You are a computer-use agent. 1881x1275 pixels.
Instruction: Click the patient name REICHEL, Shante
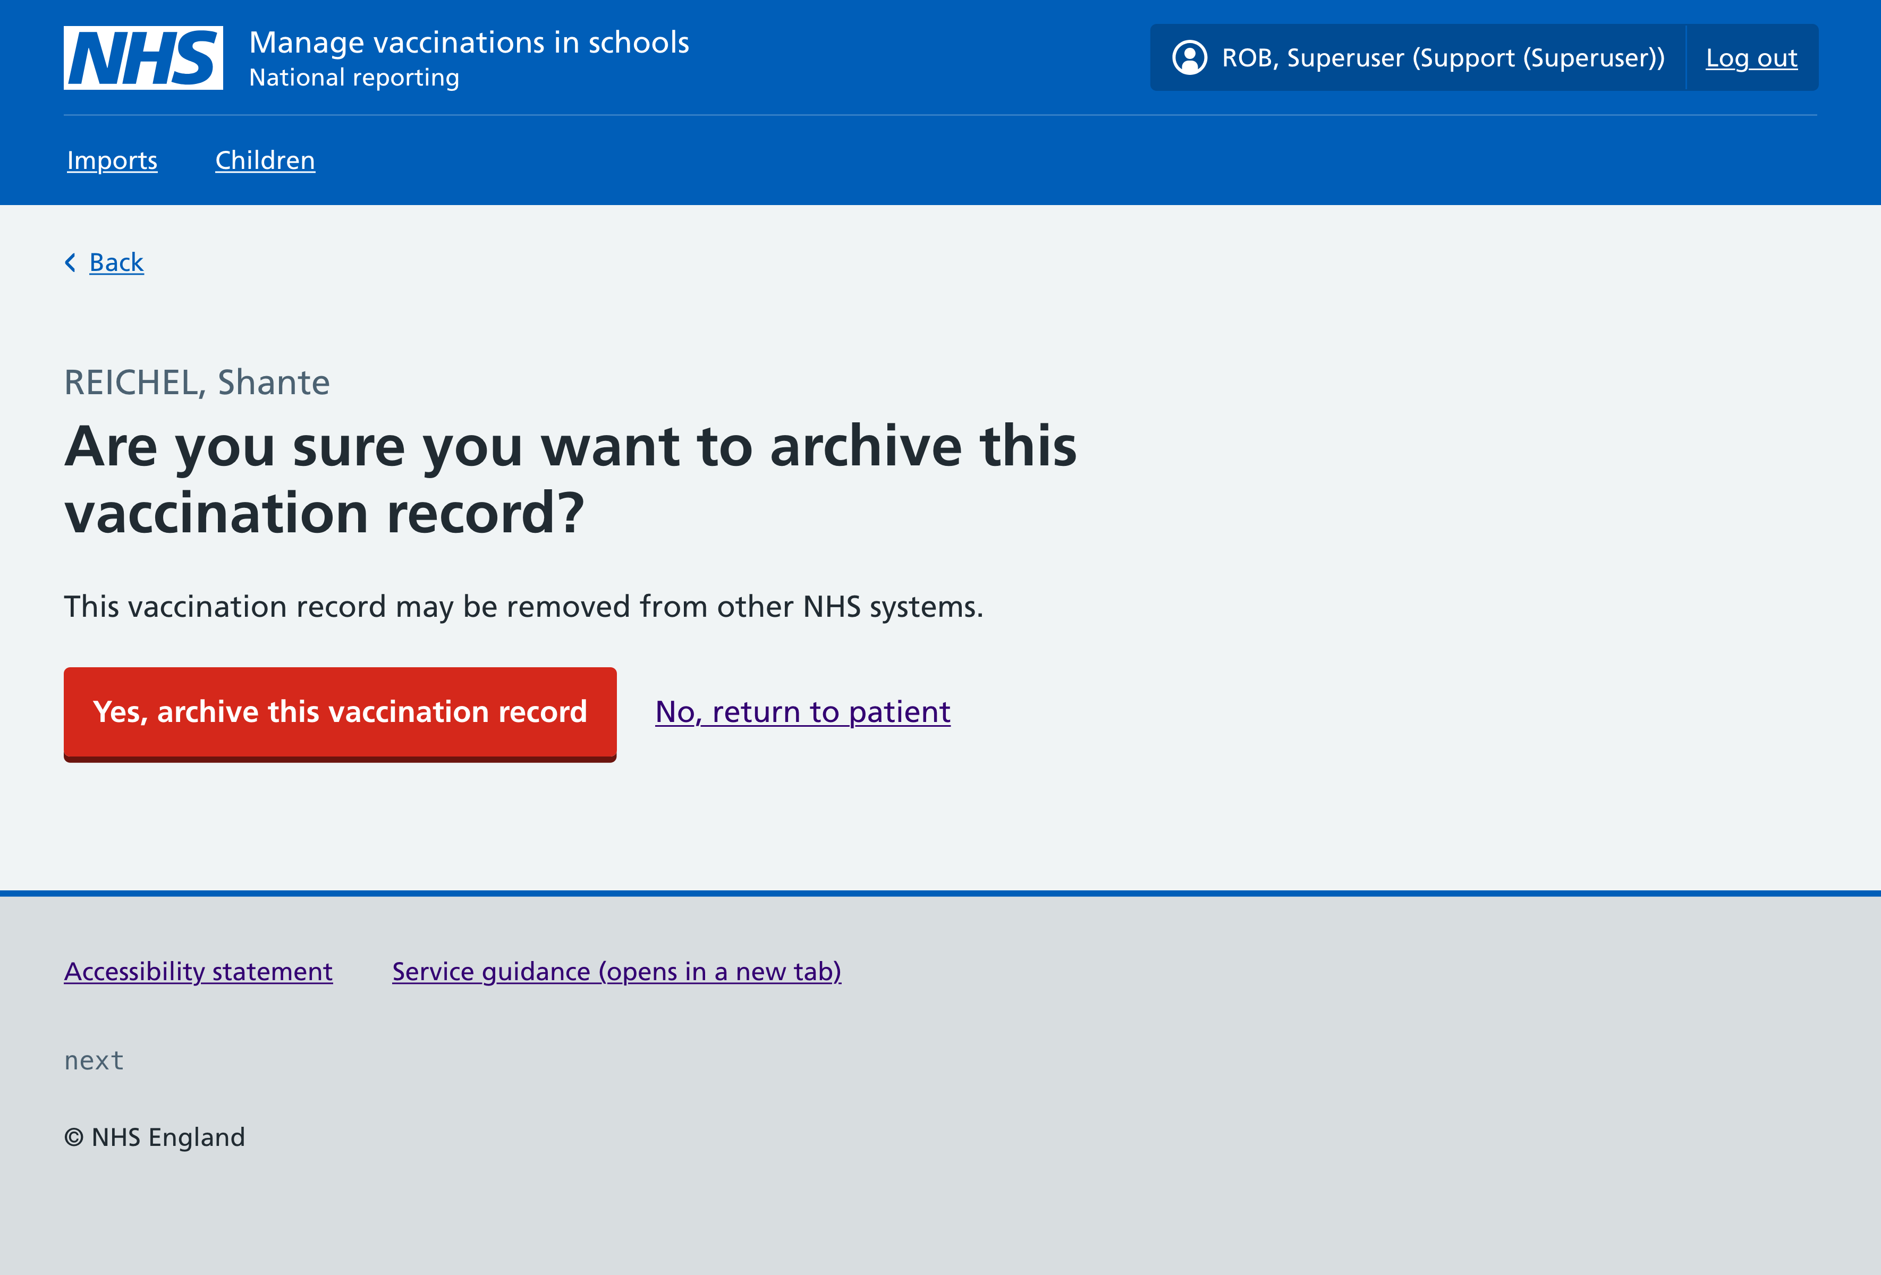tap(197, 382)
